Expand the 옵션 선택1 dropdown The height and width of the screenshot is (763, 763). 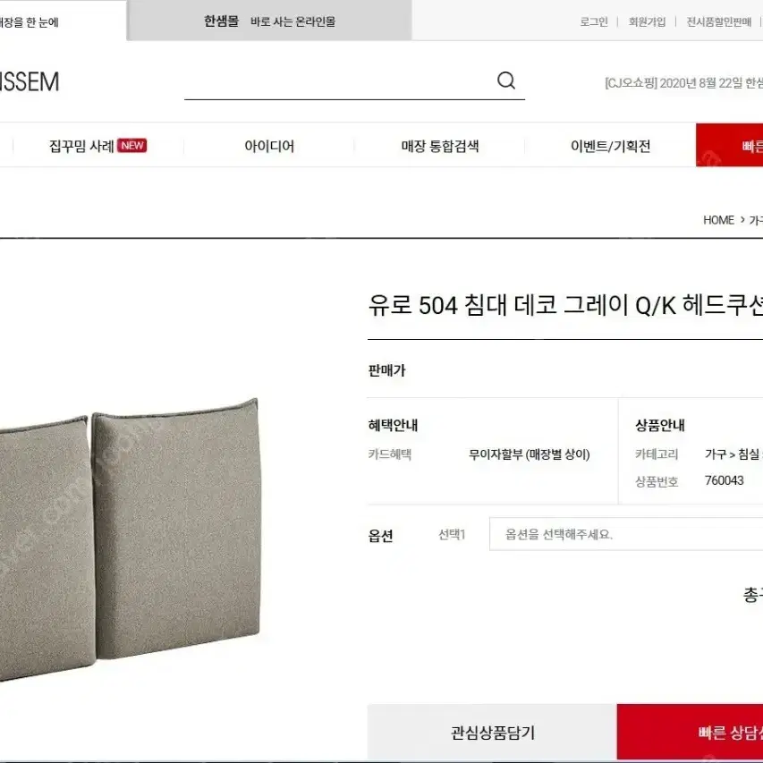[626, 534]
